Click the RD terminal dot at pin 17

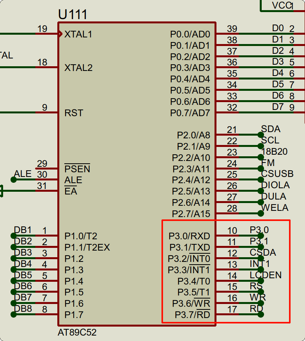260,314
